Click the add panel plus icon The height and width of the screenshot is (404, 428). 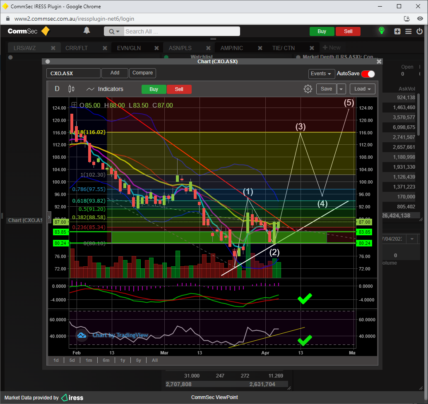coord(397,31)
